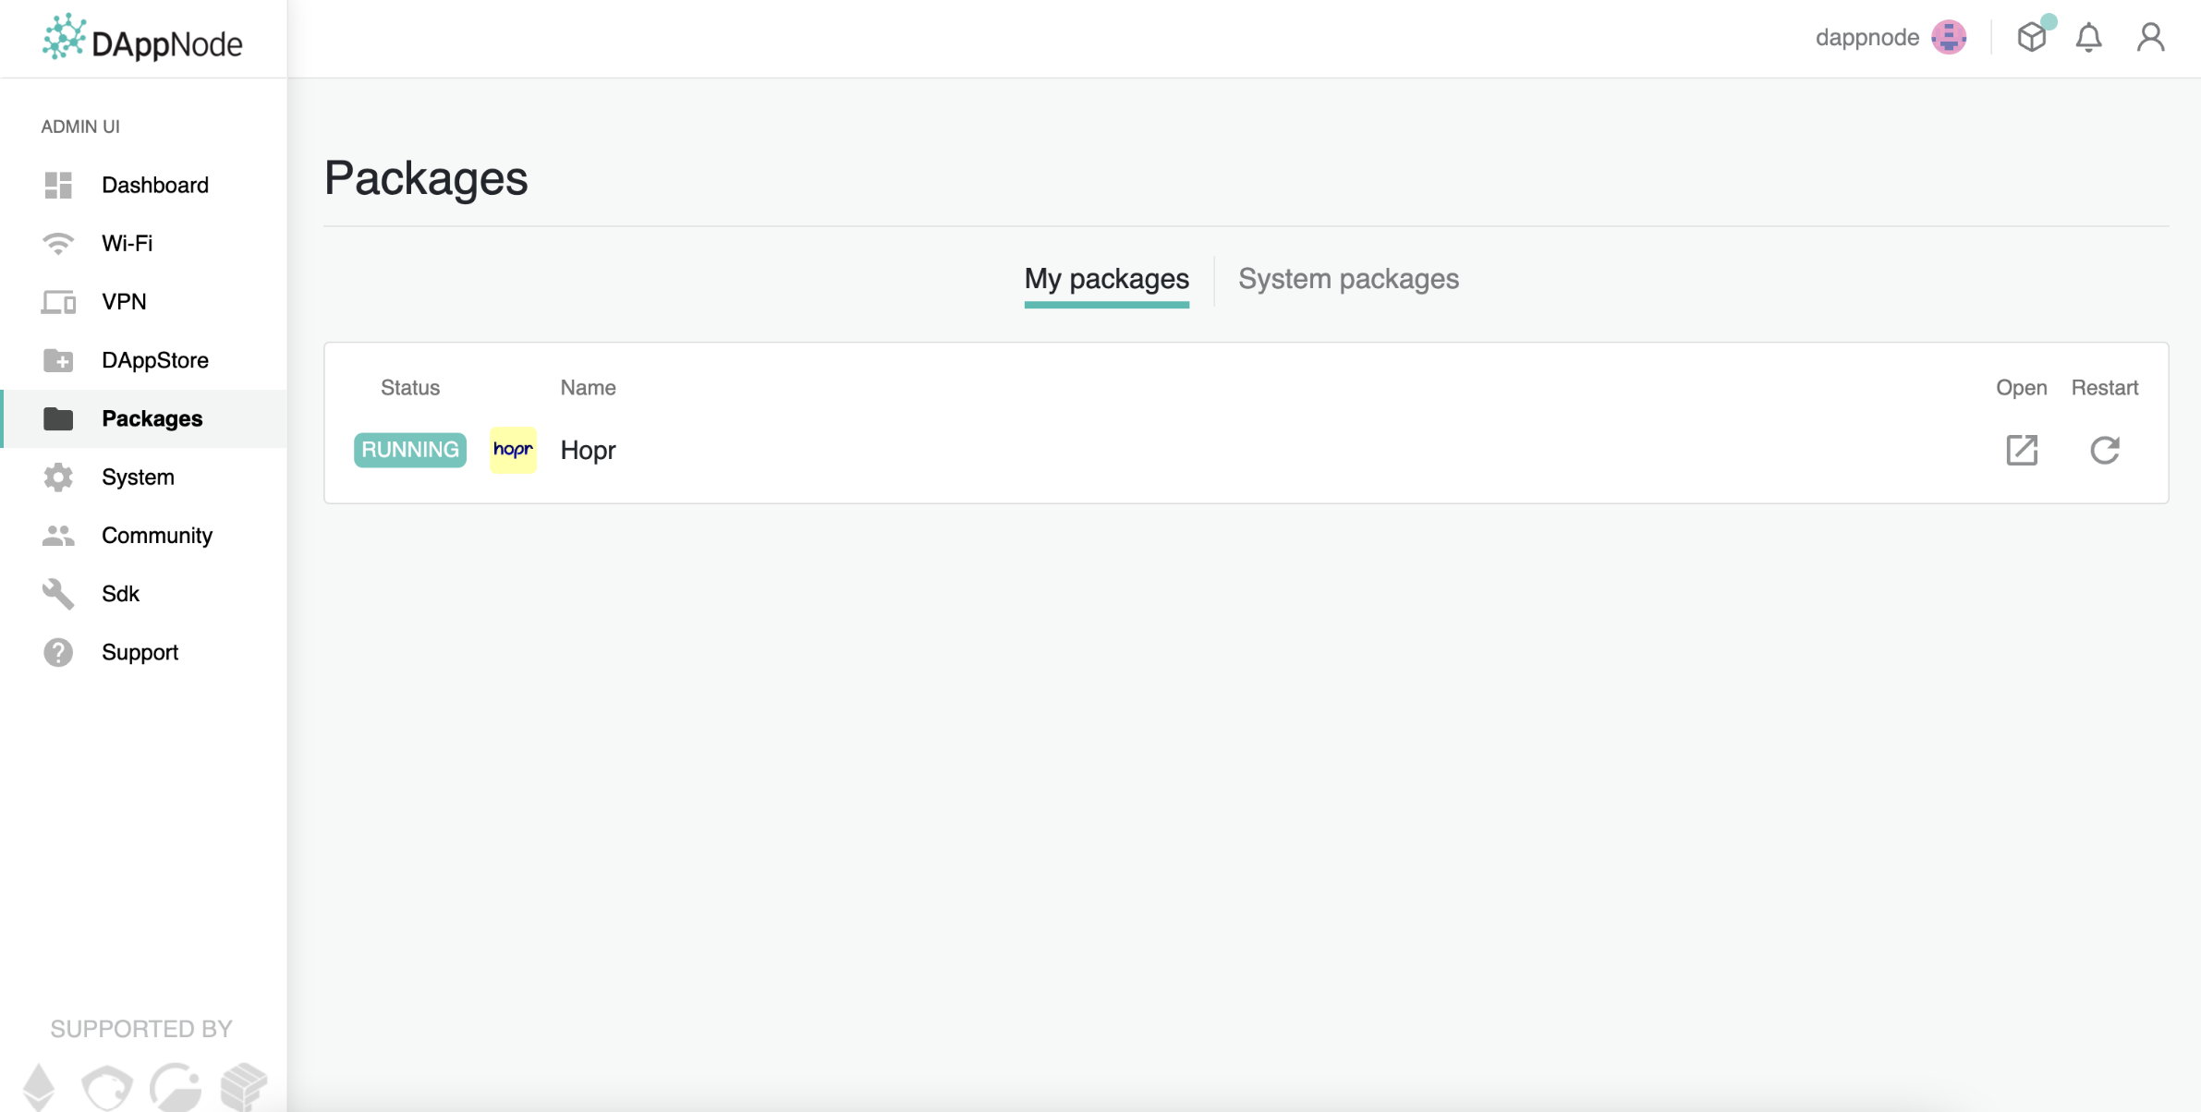This screenshot has width=2201, height=1112.
Task: Open the Dashboard grid icon
Action: pos(58,185)
